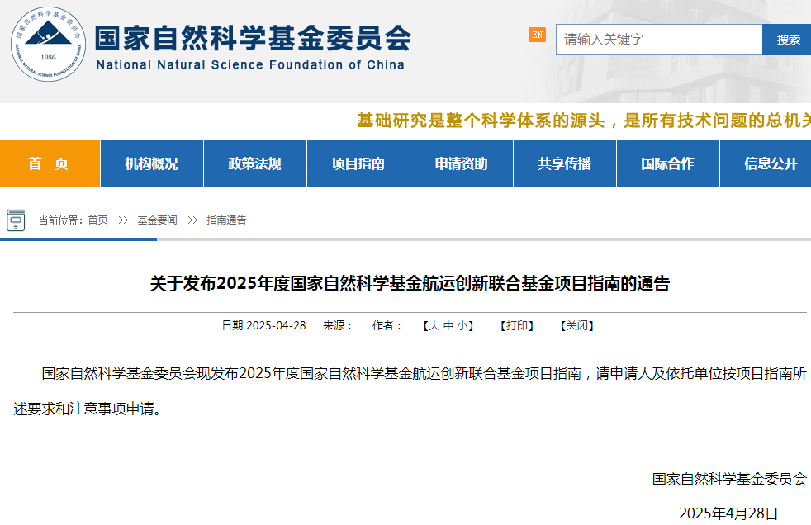Click the 作者 label in metadata bar

[x=387, y=325]
